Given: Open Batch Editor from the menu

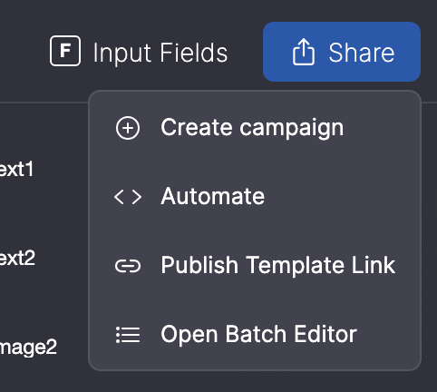Looking at the screenshot, I should click(255, 335).
